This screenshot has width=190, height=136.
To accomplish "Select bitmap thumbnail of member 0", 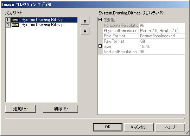I will coord(15,20).
